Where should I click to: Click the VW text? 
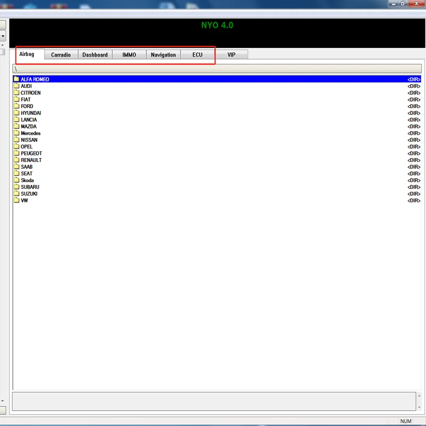pyautogui.click(x=24, y=200)
